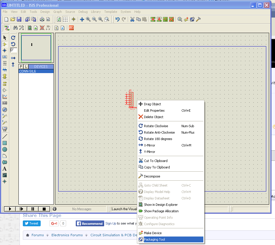
Task: Print the design
Action: (42, 19)
